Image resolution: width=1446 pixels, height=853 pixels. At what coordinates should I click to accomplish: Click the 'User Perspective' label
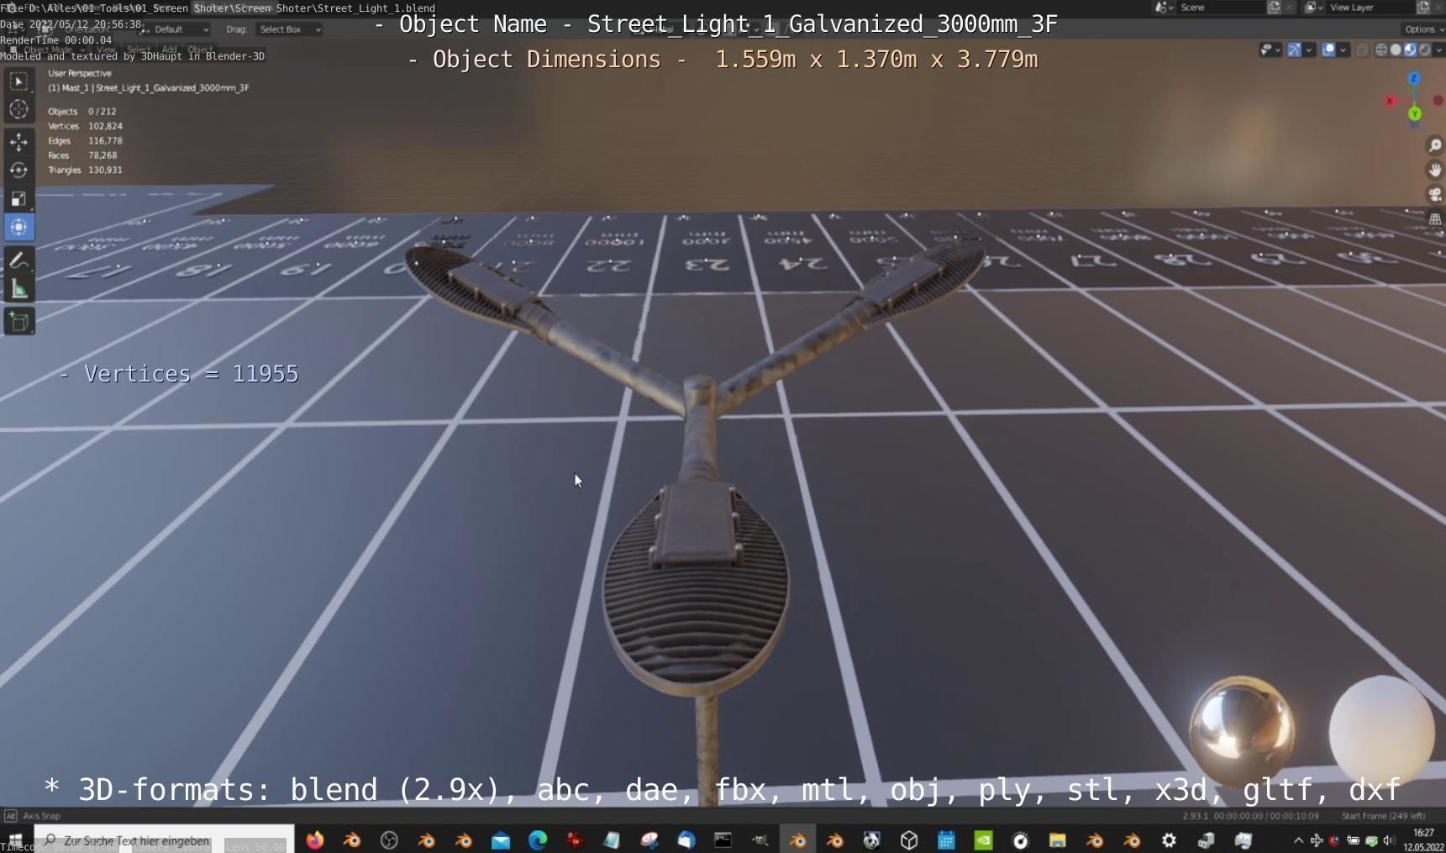click(x=80, y=73)
